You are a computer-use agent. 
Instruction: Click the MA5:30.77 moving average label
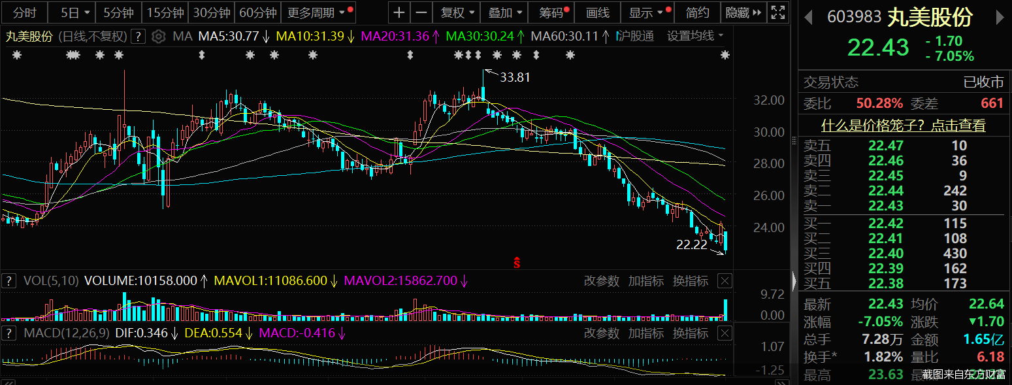tap(233, 36)
